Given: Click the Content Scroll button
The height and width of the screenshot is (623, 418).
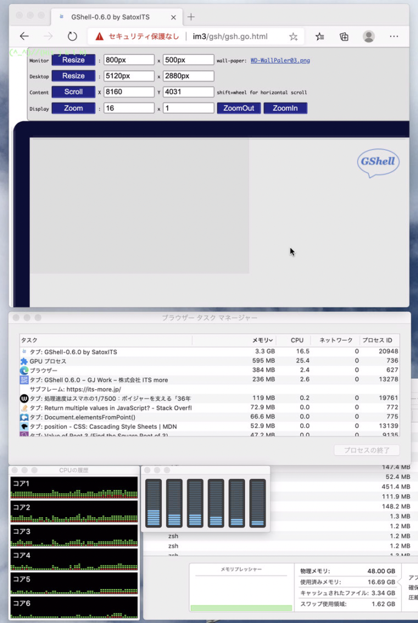Looking at the screenshot, I should click(x=74, y=92).
